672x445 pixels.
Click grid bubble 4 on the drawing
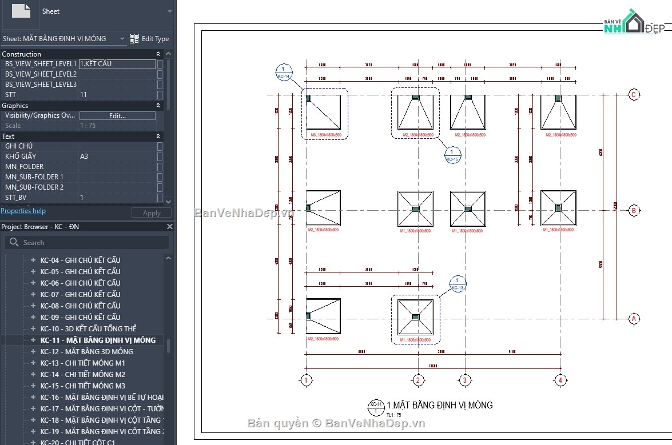(560, 380)
